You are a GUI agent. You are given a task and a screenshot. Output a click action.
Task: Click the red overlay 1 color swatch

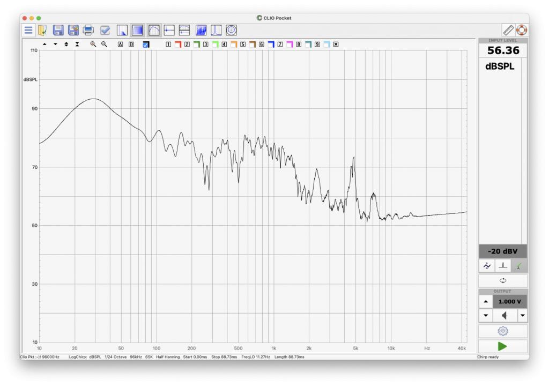178,44
